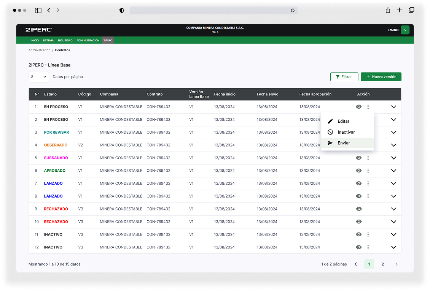
Task: Expand row 7 LANZADO with chevron
Action: pos(393,183)
